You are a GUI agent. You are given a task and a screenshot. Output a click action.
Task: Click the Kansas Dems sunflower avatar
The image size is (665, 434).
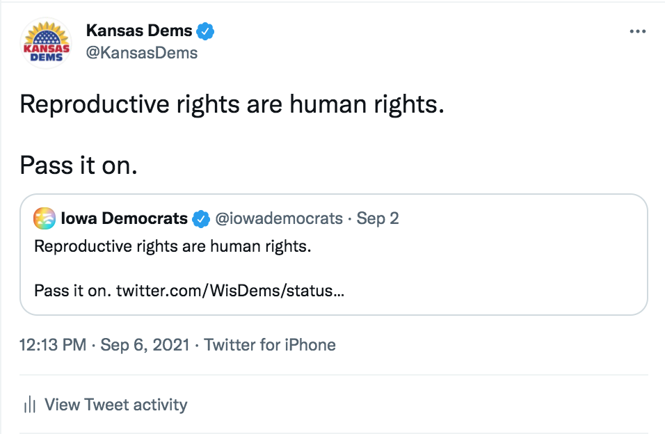pos(47,43)
